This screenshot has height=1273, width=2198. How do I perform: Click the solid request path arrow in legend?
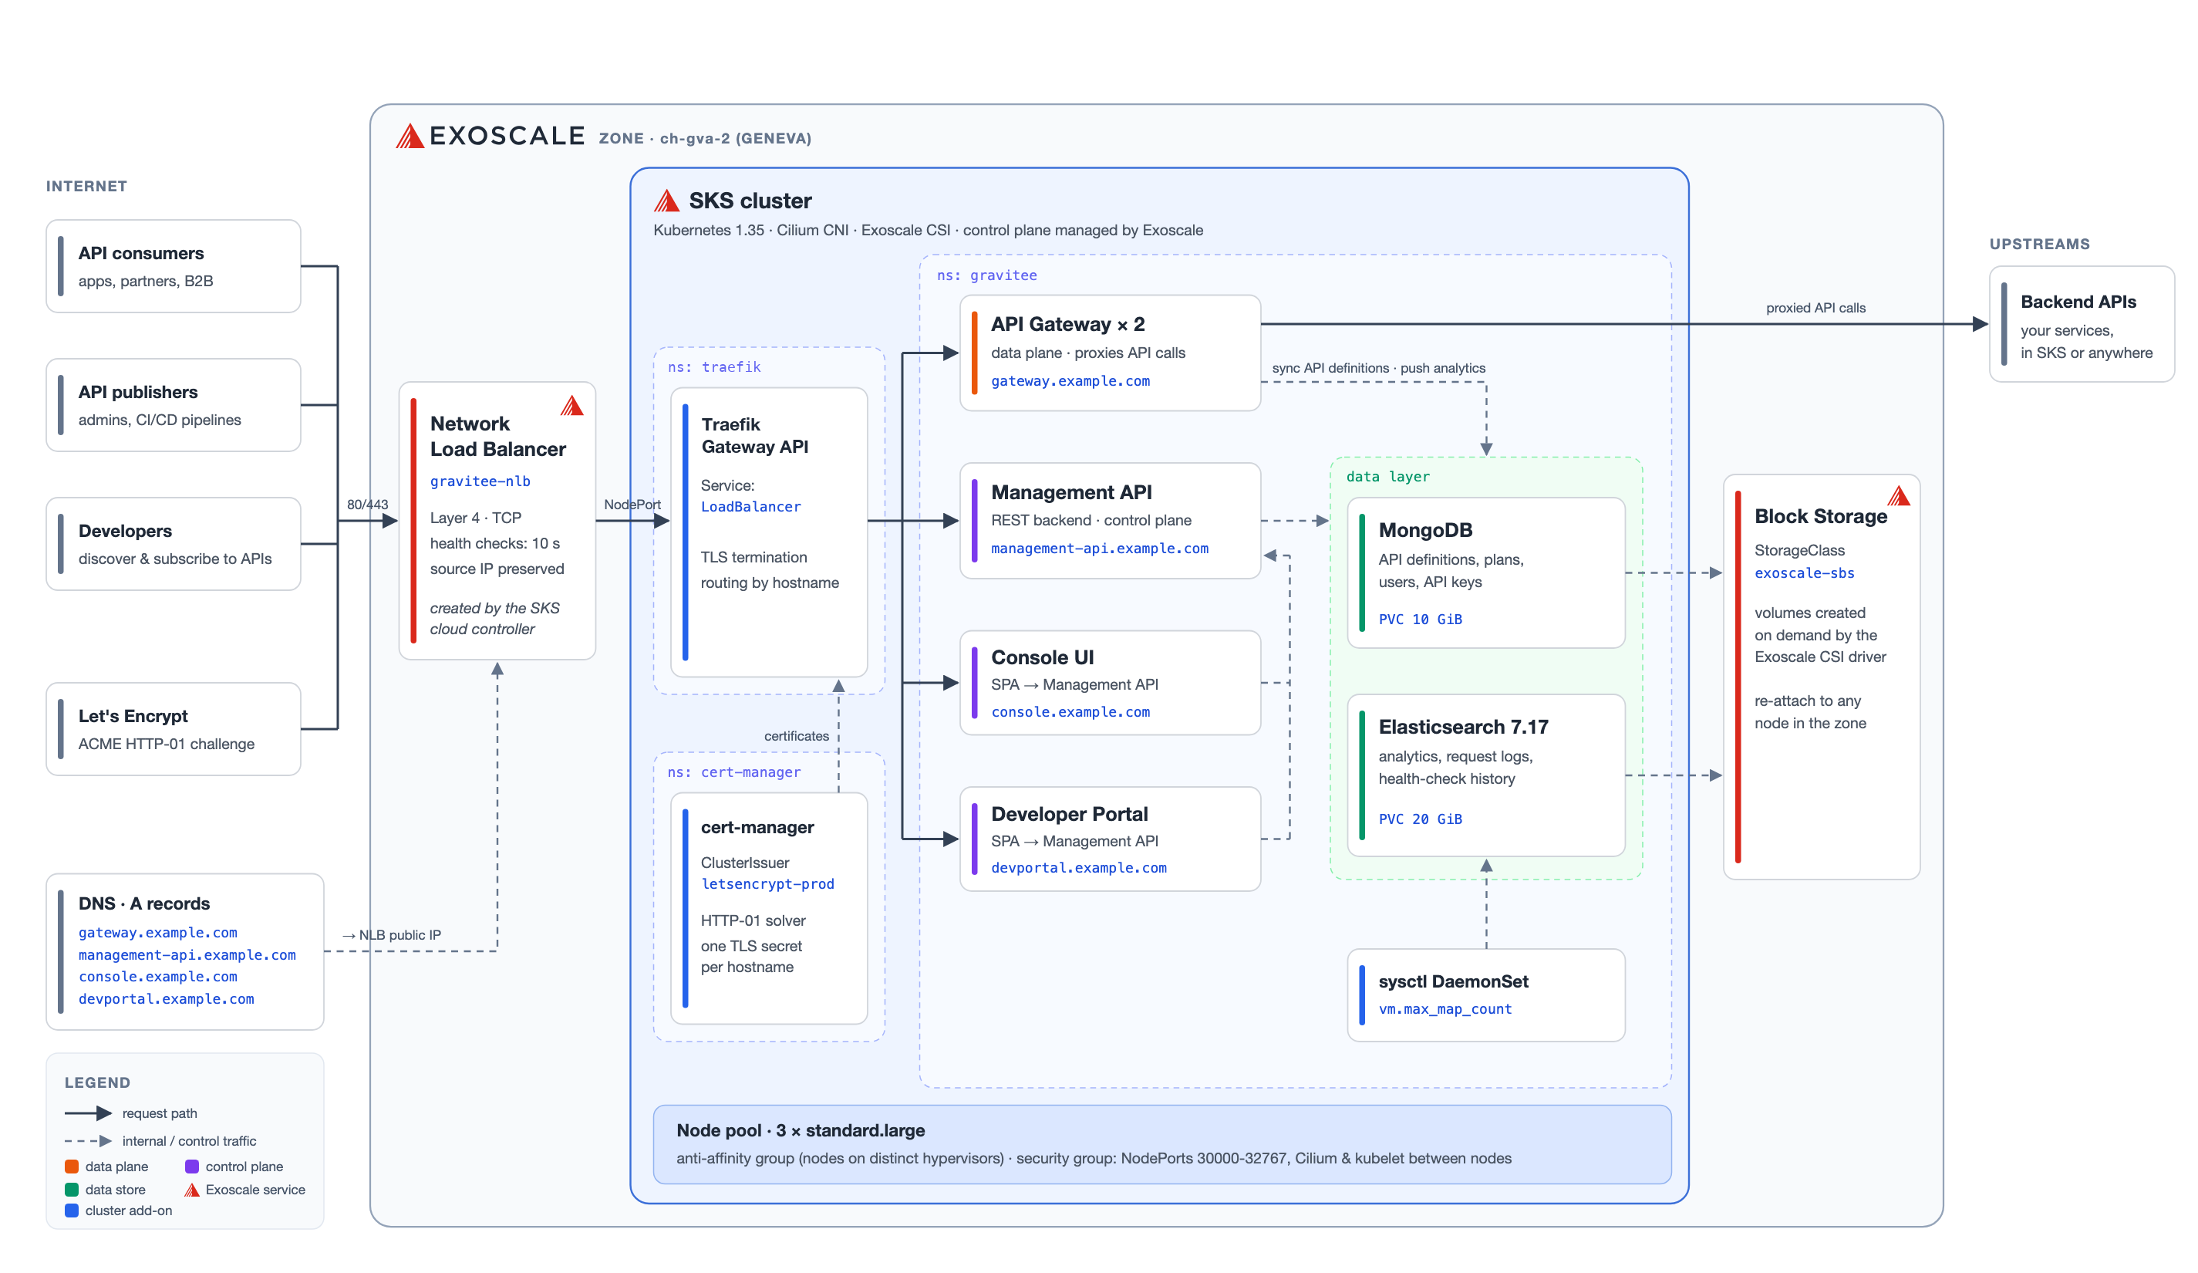88,1113
